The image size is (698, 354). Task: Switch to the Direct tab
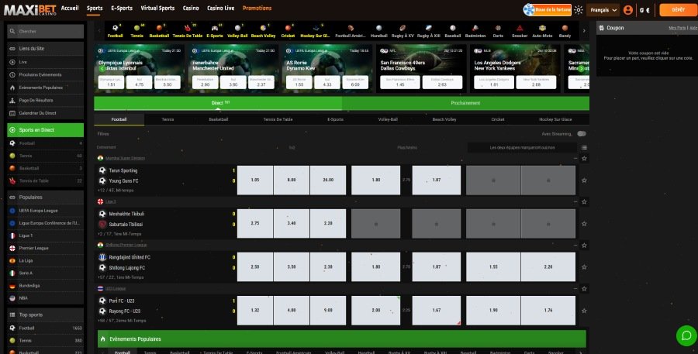point(218,103)
